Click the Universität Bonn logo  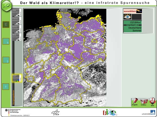tap(148, 113)
